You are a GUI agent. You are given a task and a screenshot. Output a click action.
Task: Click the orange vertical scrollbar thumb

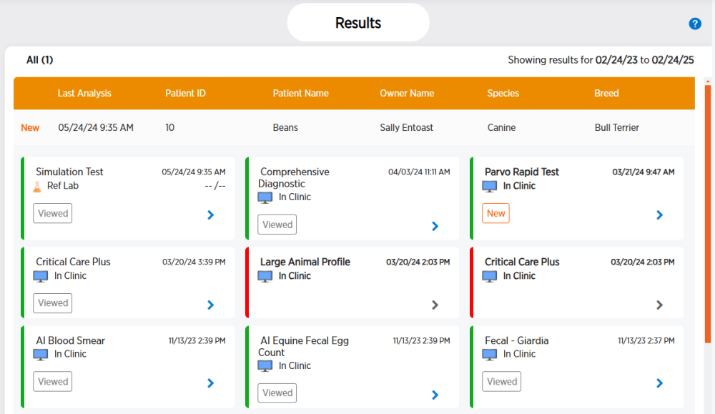pyautogui.click(x=708, y=214)
